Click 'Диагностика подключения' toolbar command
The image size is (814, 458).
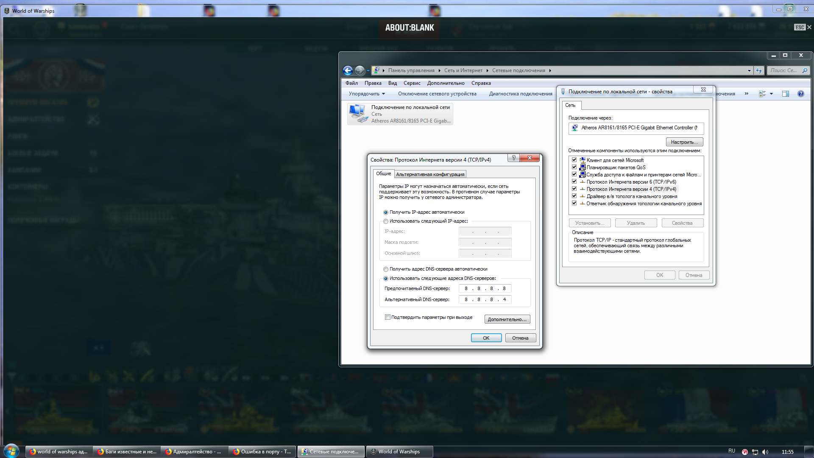[521, 94]
